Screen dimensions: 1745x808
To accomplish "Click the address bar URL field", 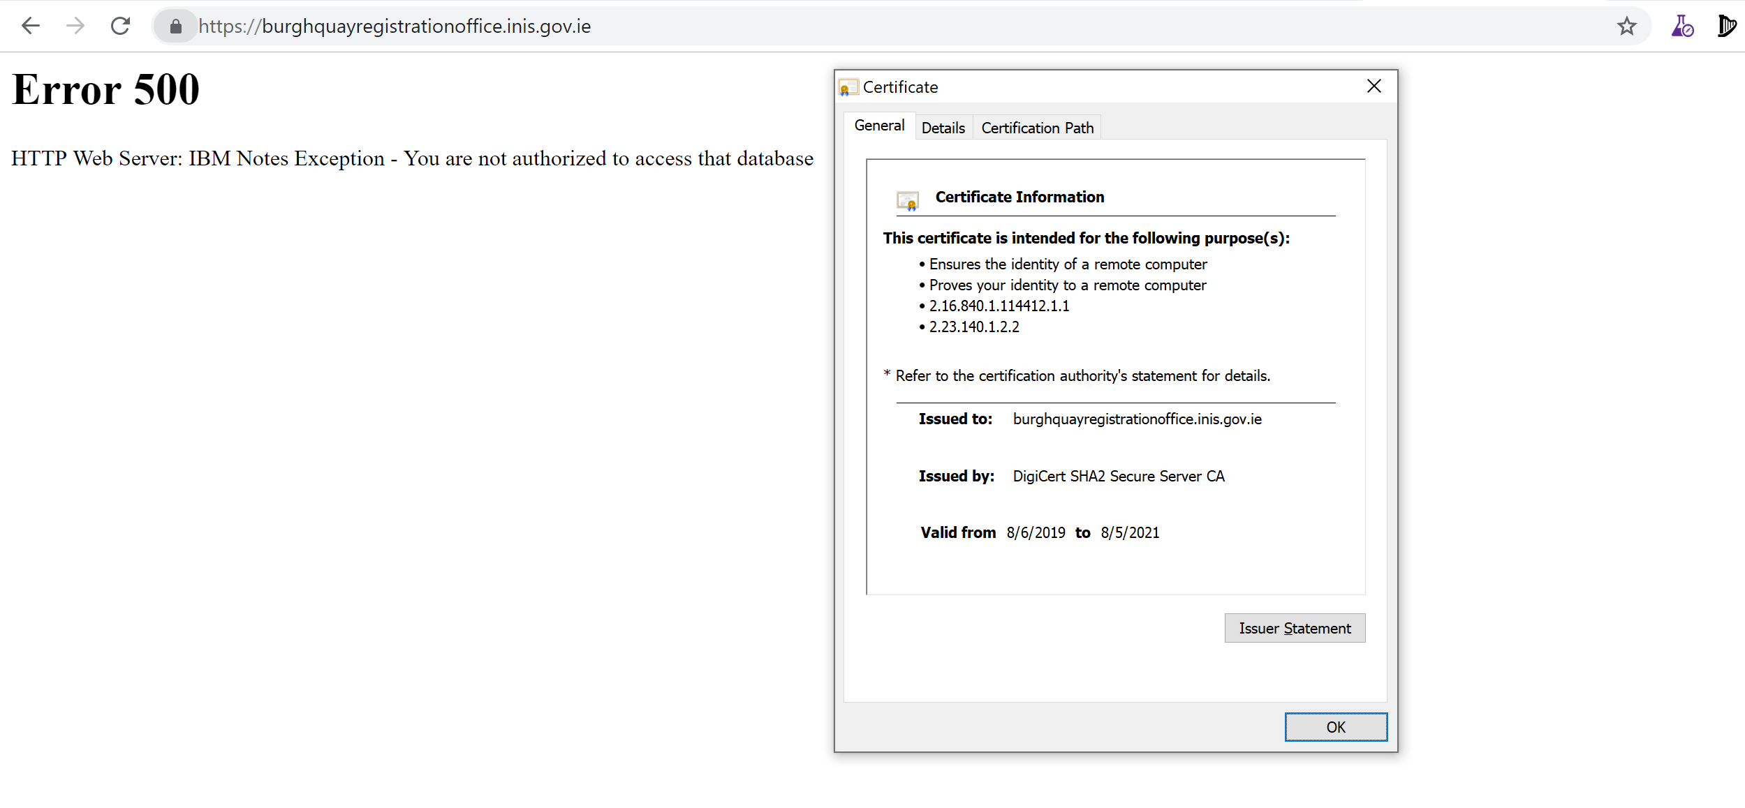I will [x=901, y=27].
